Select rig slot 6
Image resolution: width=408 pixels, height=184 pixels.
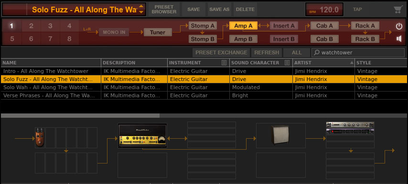click(x=31, y=39)
